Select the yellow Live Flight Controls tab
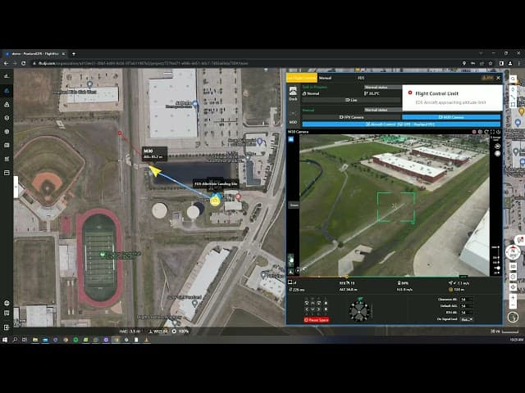The width and height of the screenshot is (525, 393). tap(302, 78)
